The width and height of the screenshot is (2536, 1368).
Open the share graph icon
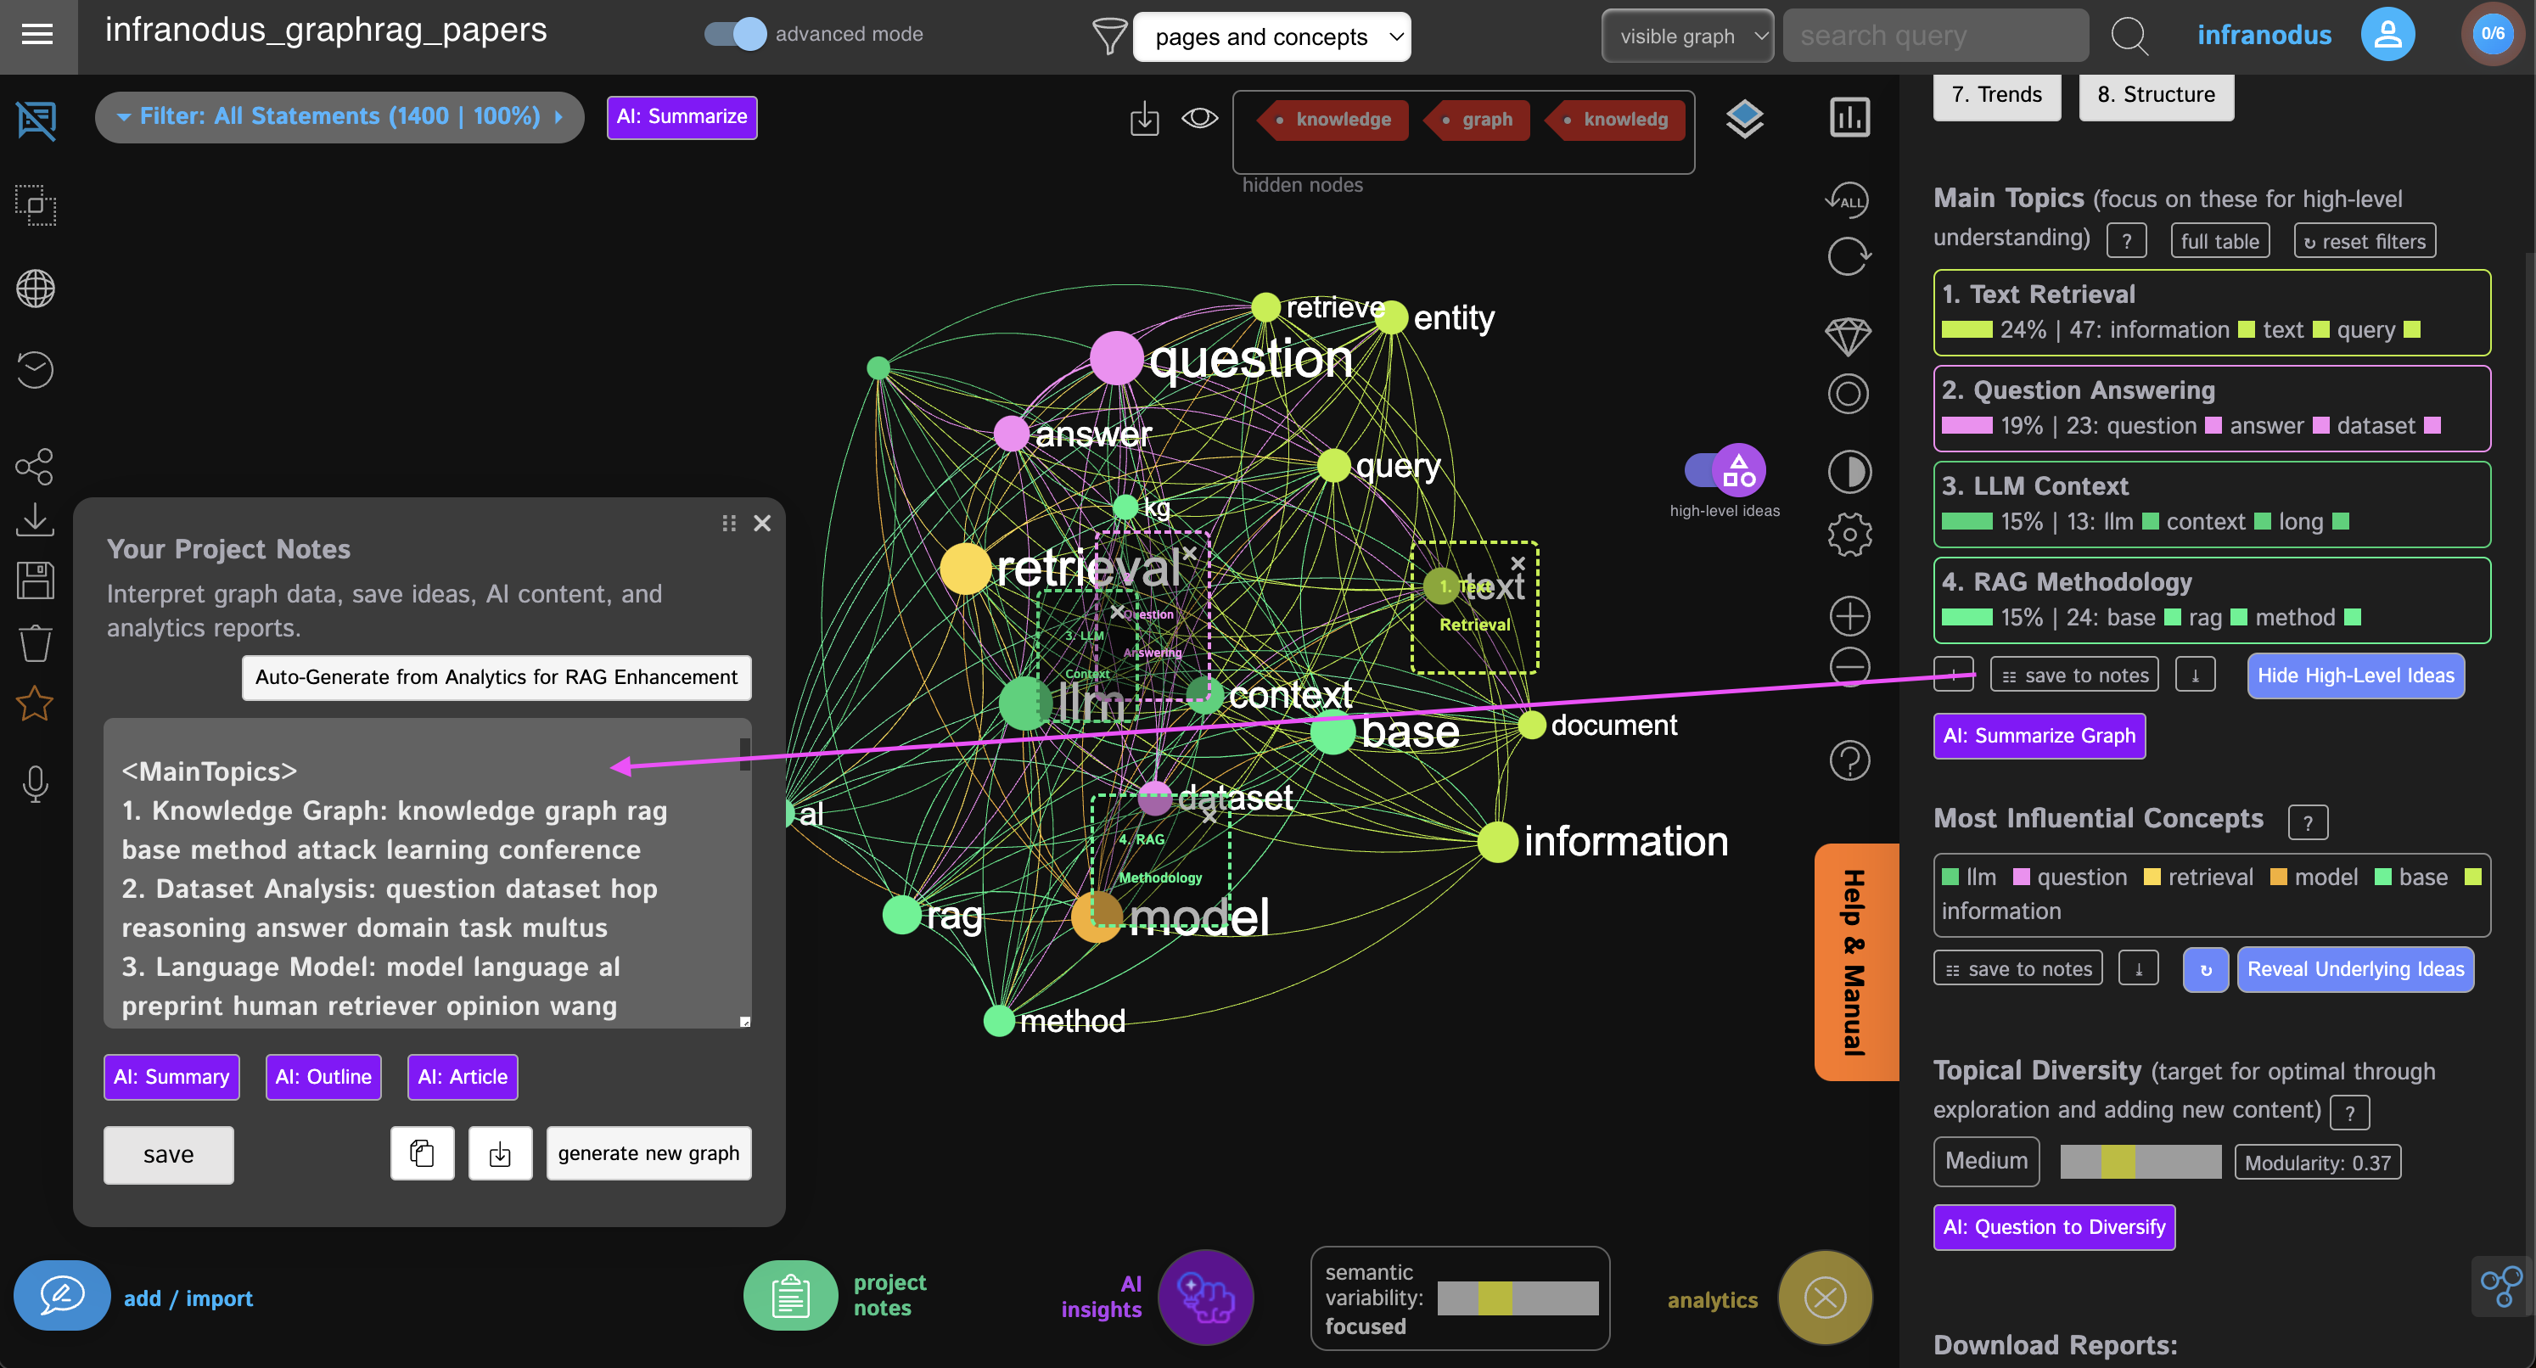36,467
